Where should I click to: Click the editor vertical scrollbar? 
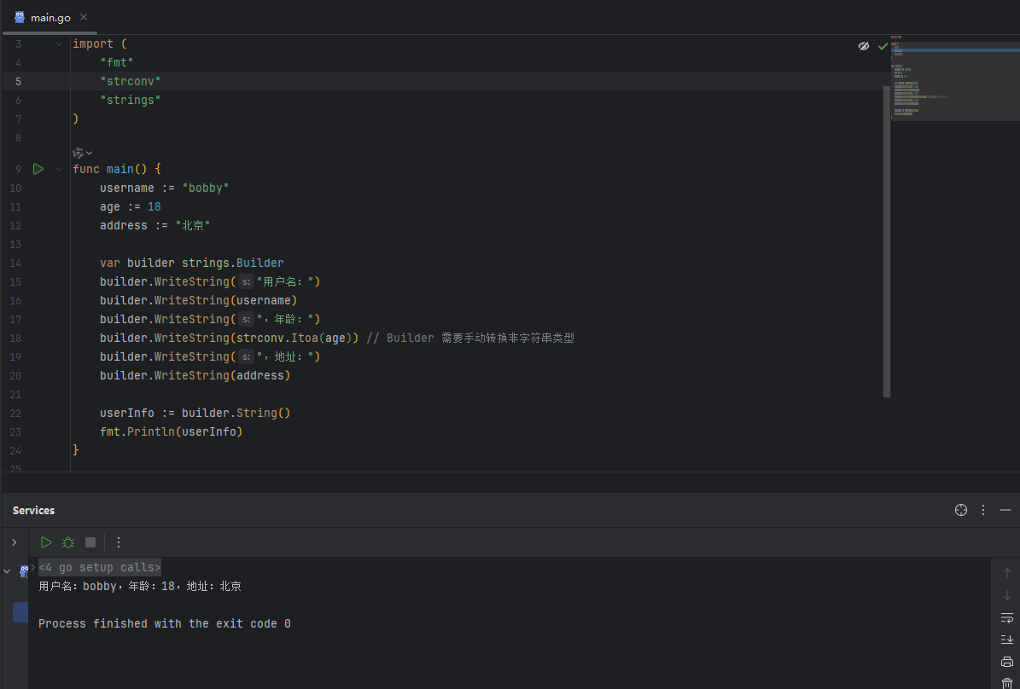tap(887, 240)
